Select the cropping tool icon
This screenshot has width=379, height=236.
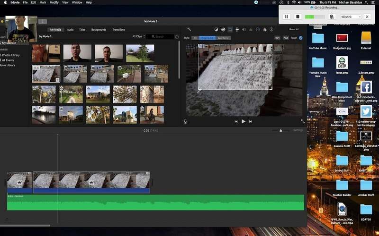[x=230, y=29]
